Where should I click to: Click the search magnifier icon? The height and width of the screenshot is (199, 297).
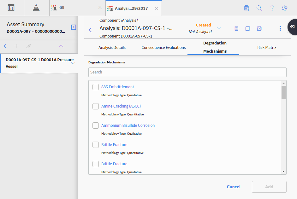(259, 8)
